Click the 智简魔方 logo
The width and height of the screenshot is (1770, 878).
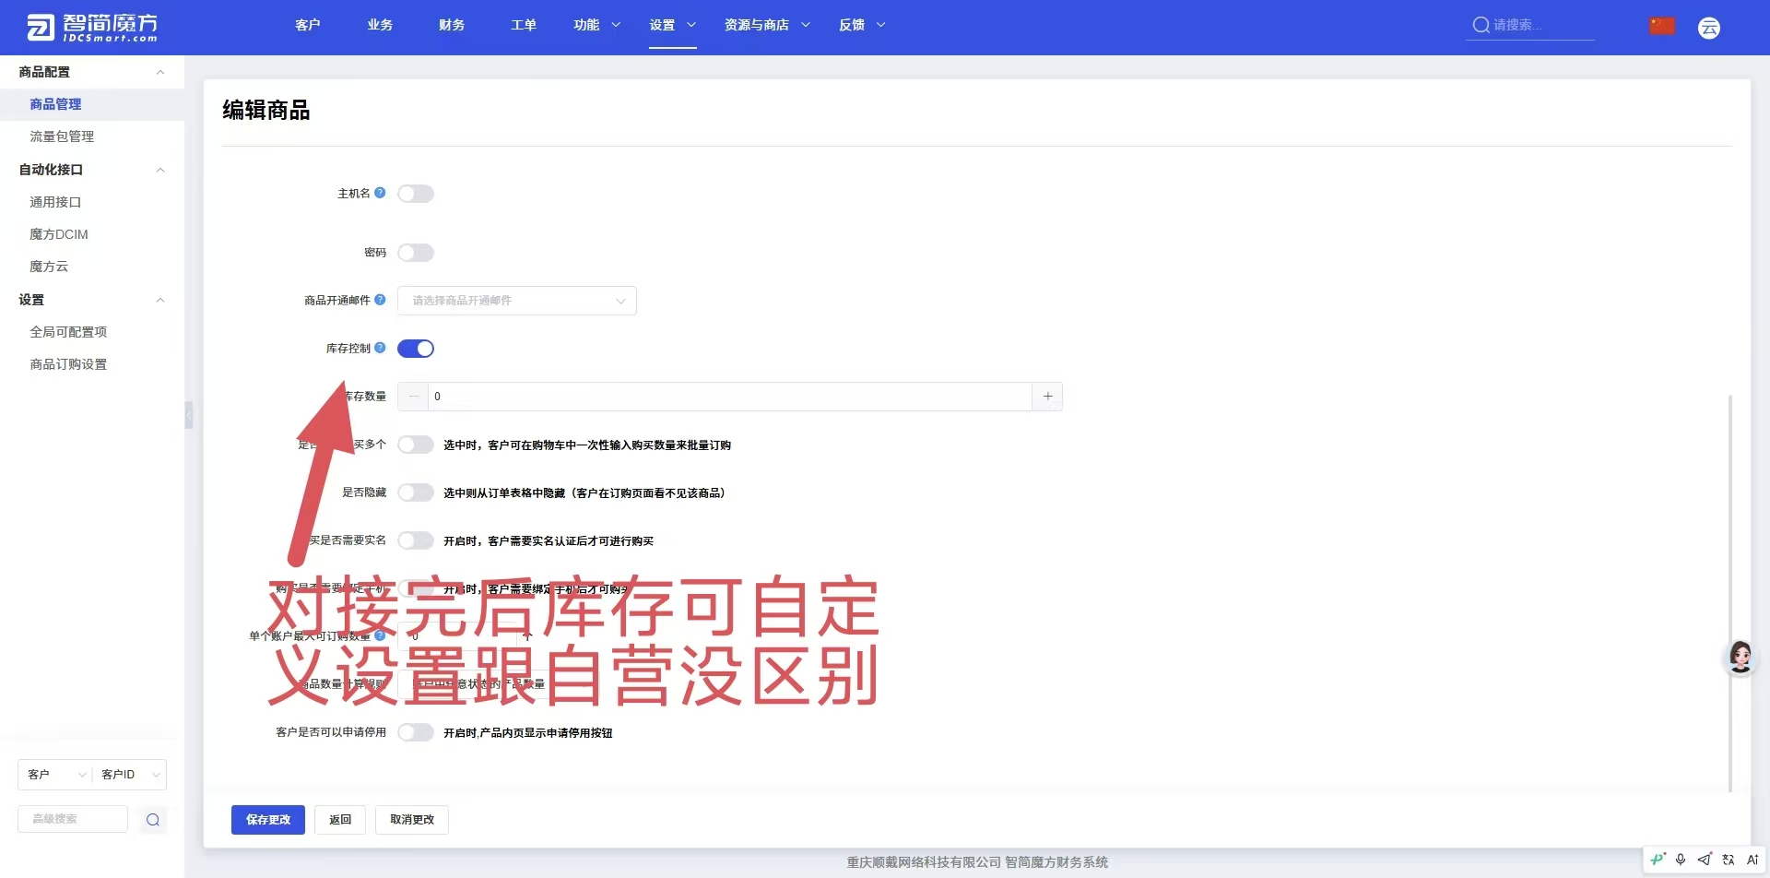pyautogui.click(x=92, y=28)
